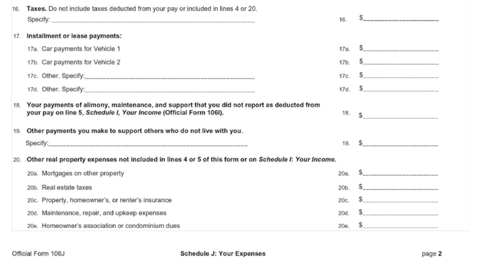The image size is (480, 278).
Task: Click the Installment or lease payments heading
Action: pos(74,36)
